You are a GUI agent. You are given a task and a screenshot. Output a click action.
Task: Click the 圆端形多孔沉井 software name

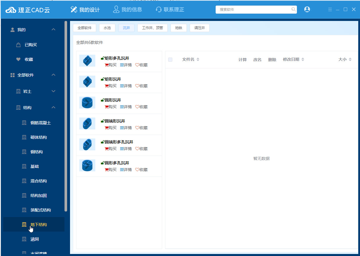119,142
